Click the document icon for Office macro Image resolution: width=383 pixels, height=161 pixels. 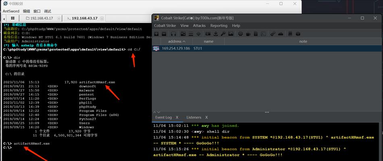click(x=256, y=34)
